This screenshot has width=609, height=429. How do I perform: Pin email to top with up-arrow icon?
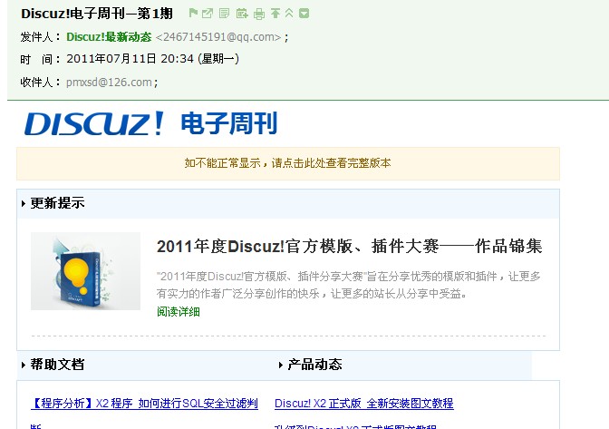(x=275, y=14)
